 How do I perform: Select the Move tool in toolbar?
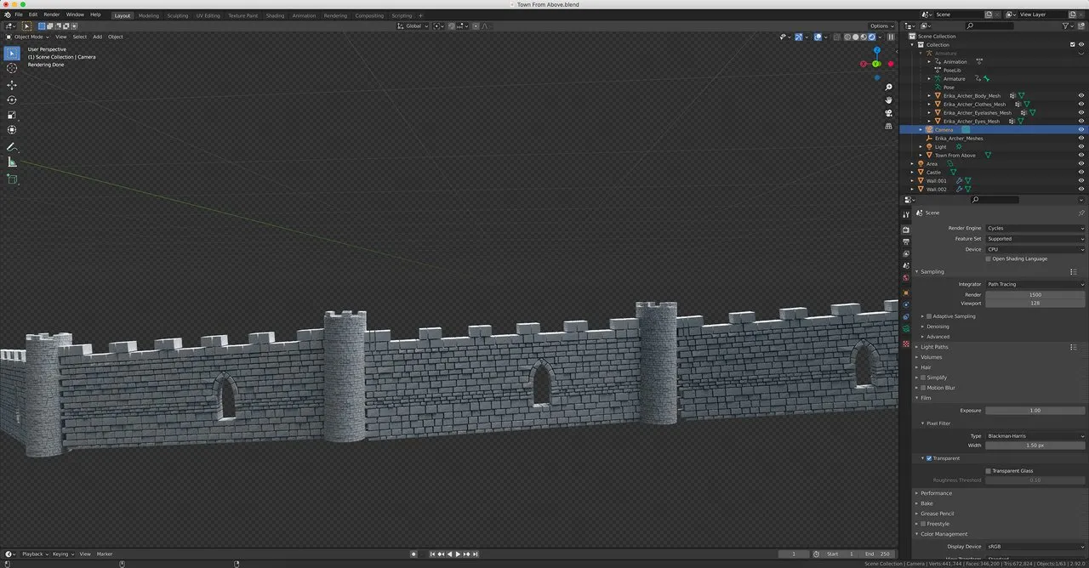pyautogui.click(x=12, y=85)
